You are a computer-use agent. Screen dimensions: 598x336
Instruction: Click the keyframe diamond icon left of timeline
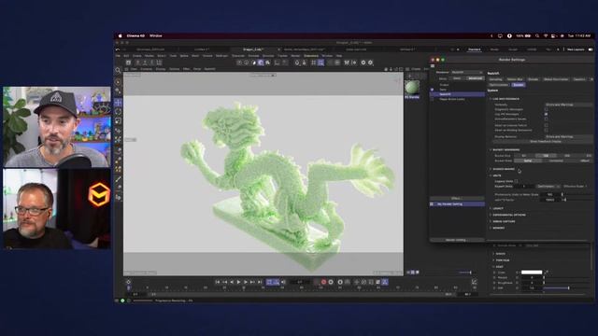point(128,282)
